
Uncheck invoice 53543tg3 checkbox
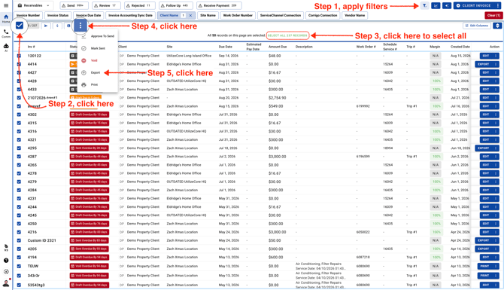(x=19, y=285)
